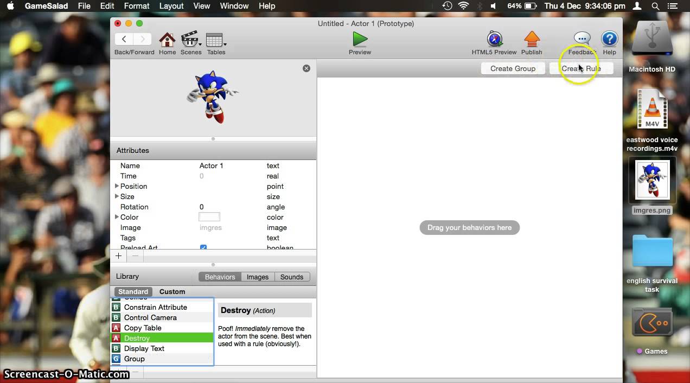This screenshot has height=383, width=690.
Task: Open the View menu
Action: tap(202, 6)
